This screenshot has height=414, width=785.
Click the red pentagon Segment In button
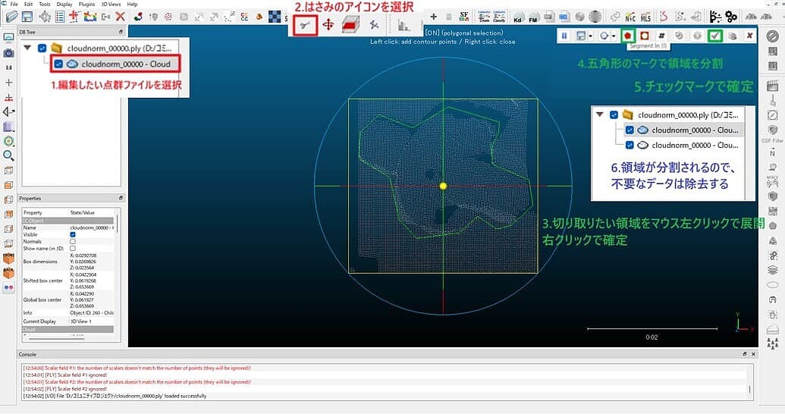(627, 36)
